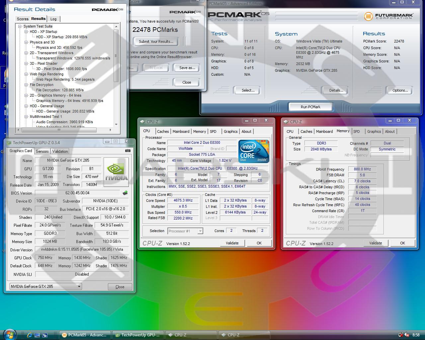
Task: Collapse the Web Page Rendering node
Action: click(x=26, y=74)
